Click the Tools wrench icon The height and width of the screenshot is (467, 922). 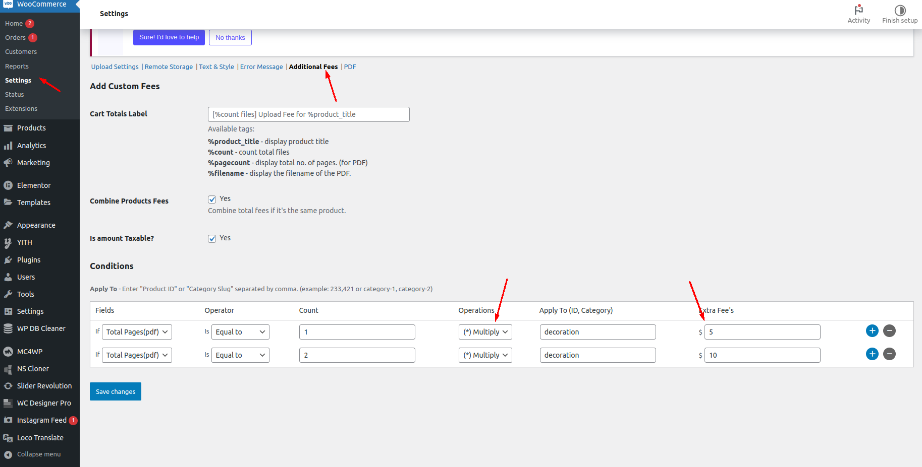click(8, 294)
